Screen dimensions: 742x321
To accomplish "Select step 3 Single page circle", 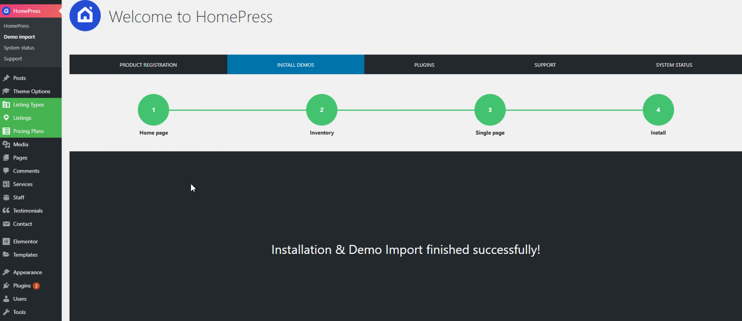I will (x=490, y=110).
